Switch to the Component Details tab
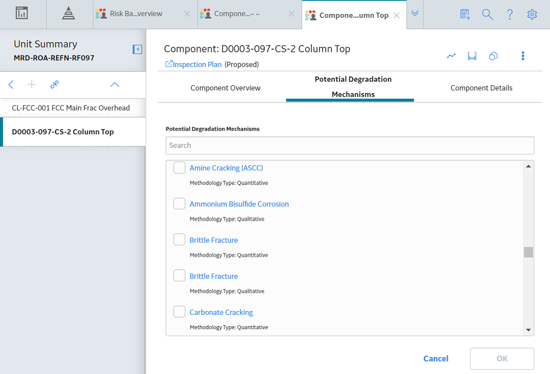Viewport: 550px width, 374px height. coord(481,88)
